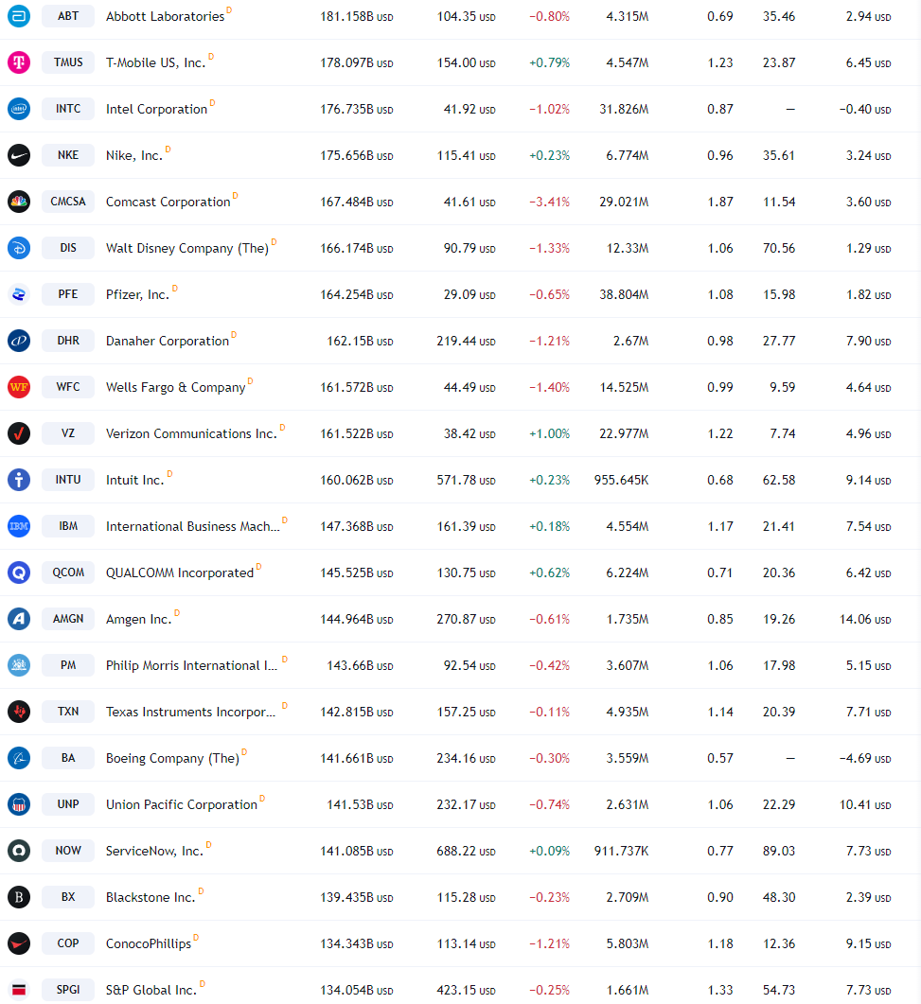Open the ConocoPhillips company link

pos(149,943)
